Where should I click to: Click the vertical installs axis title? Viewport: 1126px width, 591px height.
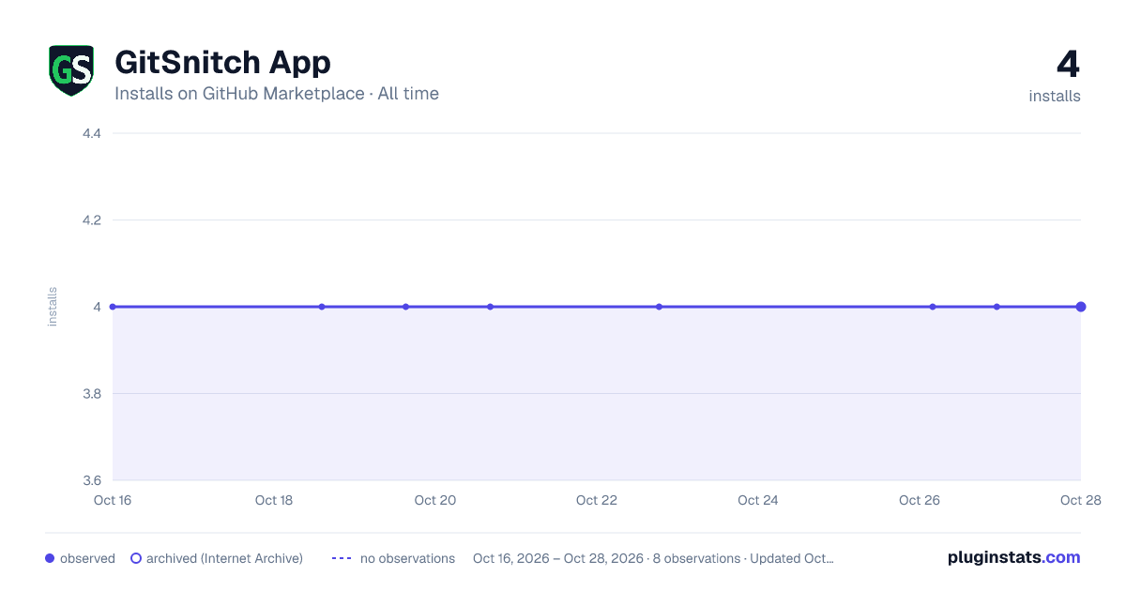tap(53, 307)
